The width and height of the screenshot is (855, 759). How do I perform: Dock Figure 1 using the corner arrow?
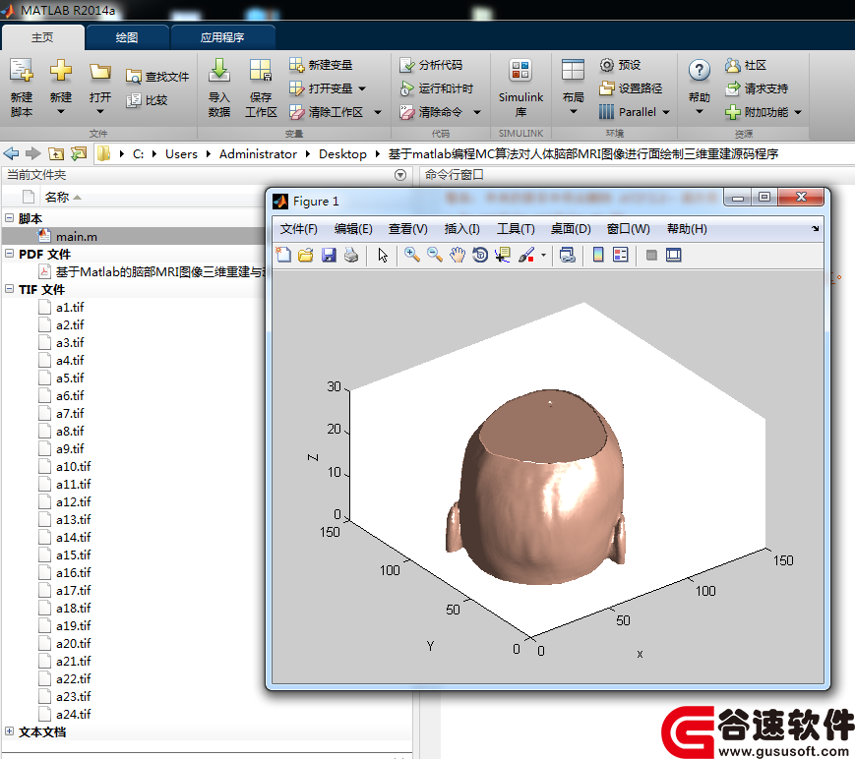coord(816,228)
